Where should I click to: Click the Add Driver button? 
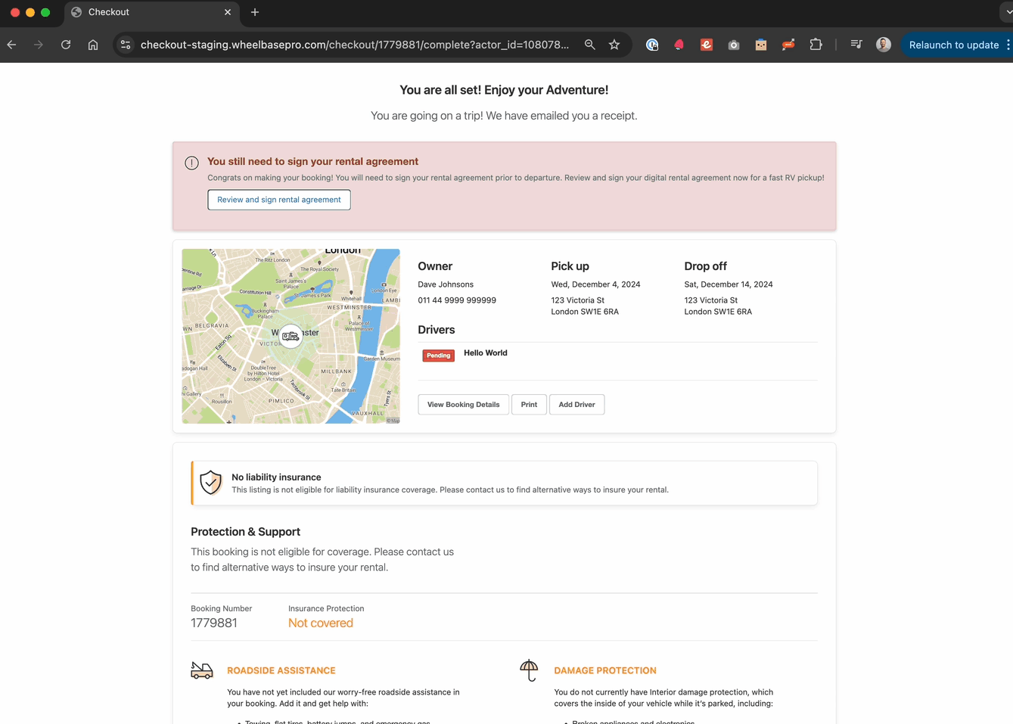coord(576,405)
